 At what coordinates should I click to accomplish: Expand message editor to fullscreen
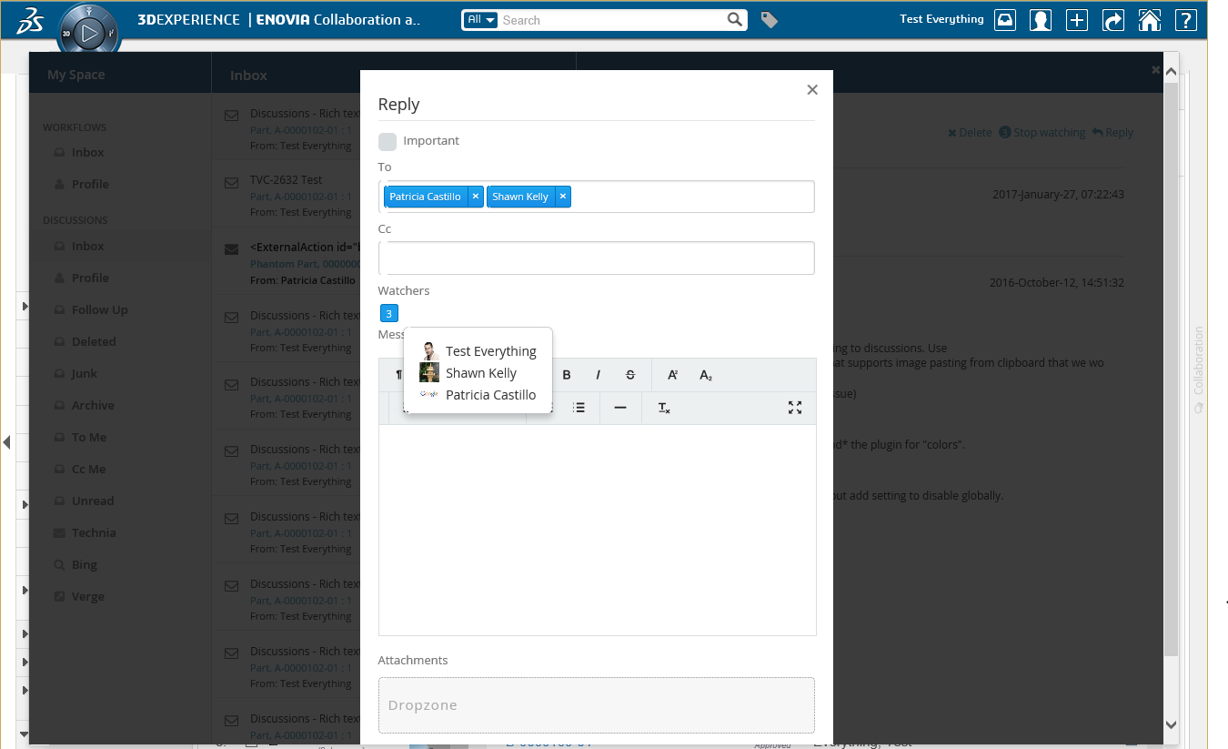pos(795,408)
